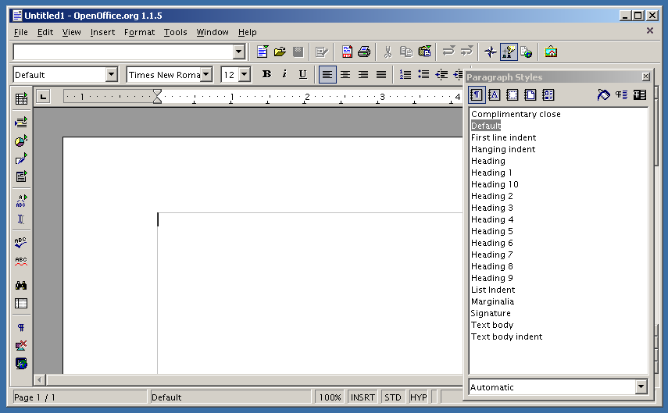The height and width of the screenshot is (413, 668).
Task: Select "Text body" paragraph style
Action: [492, 325]
